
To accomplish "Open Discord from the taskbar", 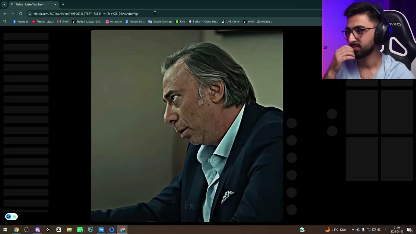I will click(x=37, y=230).
